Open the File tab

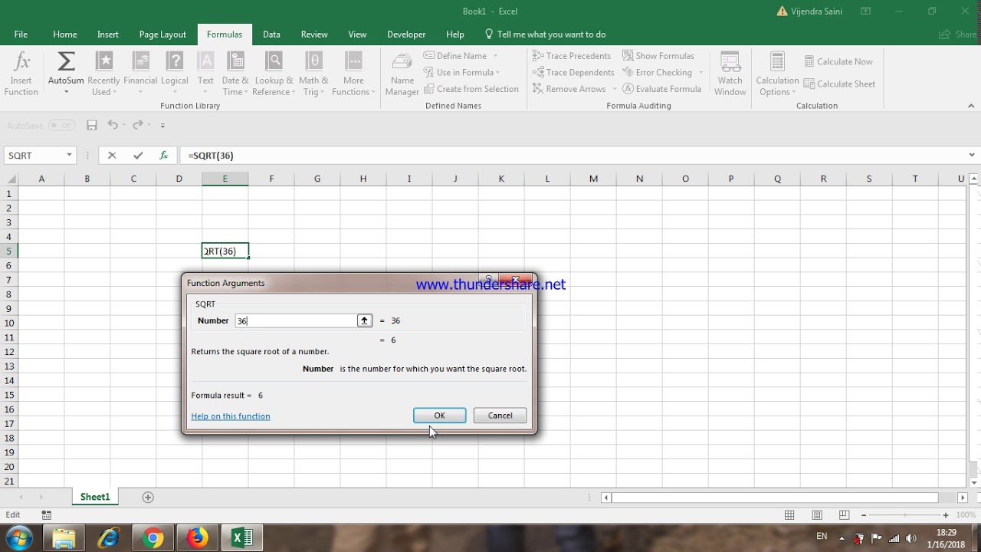pyautogui.click(x=21, y=34)
